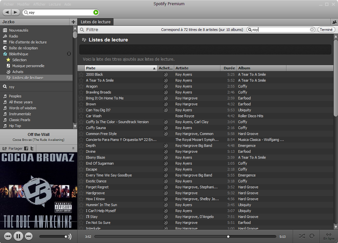
Task: Open the Peoples playlist
Action: pyautogui.click(x=15, y=96)
